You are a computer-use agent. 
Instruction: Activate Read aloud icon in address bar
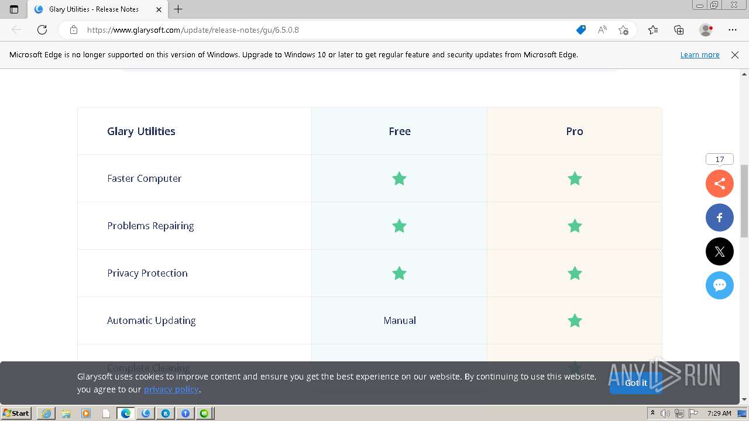pyautogui.click(x=602, y=30)
